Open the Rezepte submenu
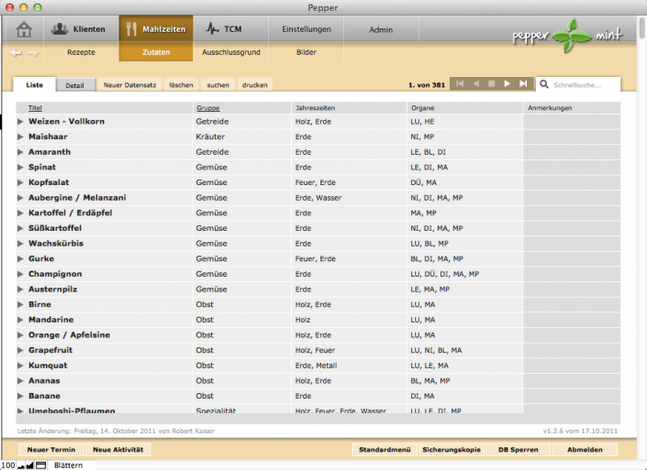This screenshot has width=647, height=470. click(x=81, y=52)
